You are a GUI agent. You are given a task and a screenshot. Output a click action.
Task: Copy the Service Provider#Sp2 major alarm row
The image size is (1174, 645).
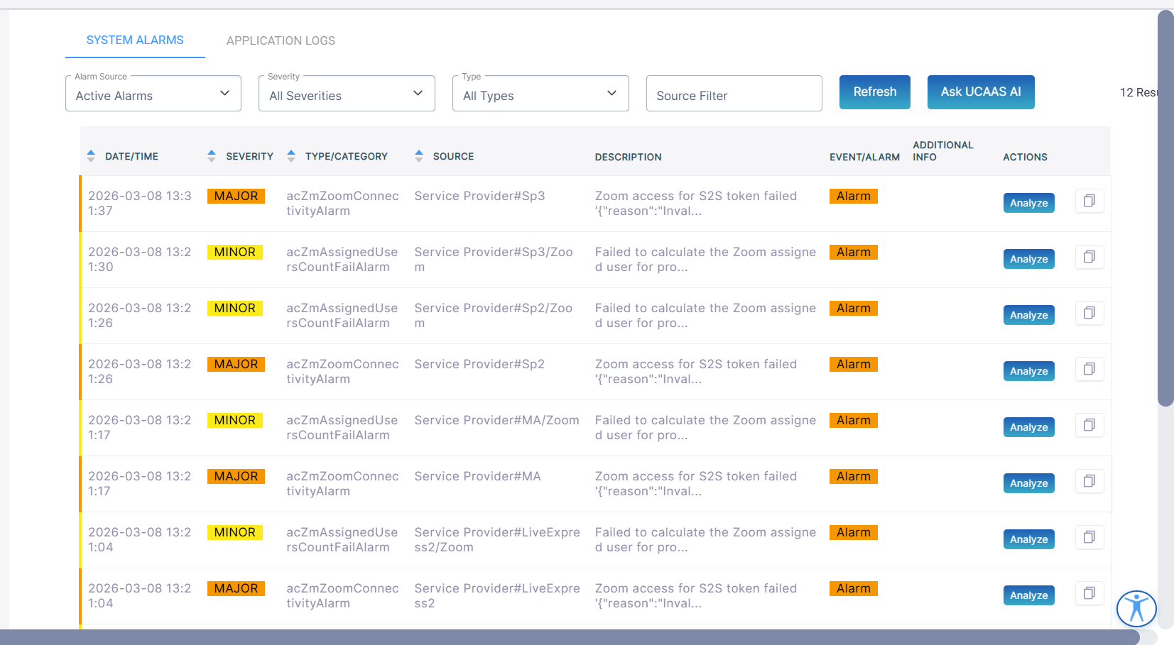click(1089, 369)
